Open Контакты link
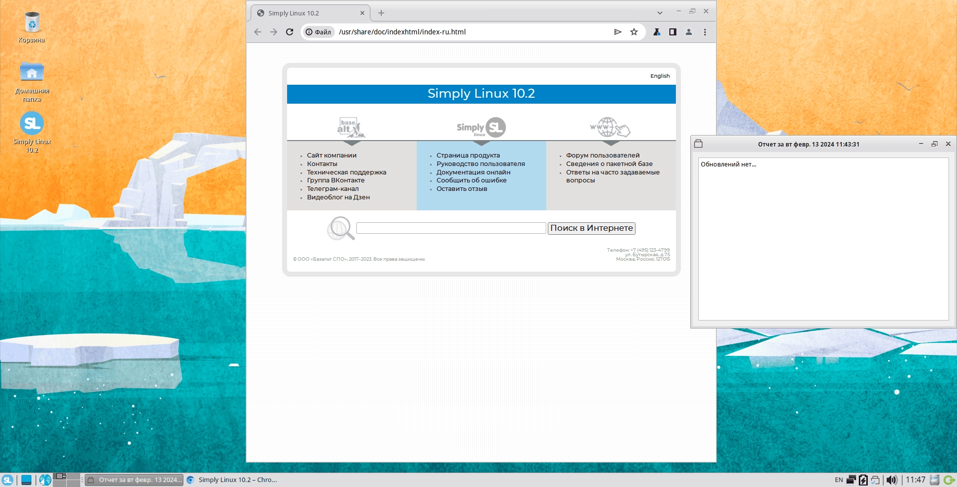957x487 pixels. click(322, 164)
